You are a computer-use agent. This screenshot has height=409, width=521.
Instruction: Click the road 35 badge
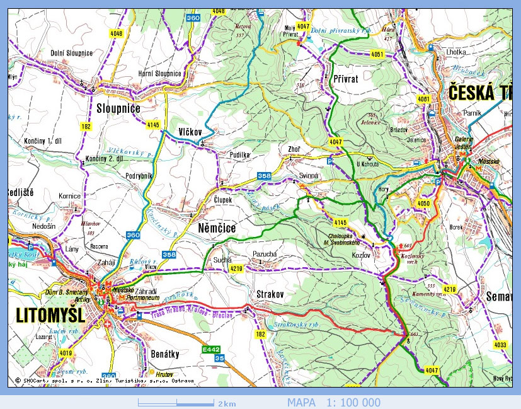tap(219, 358)
